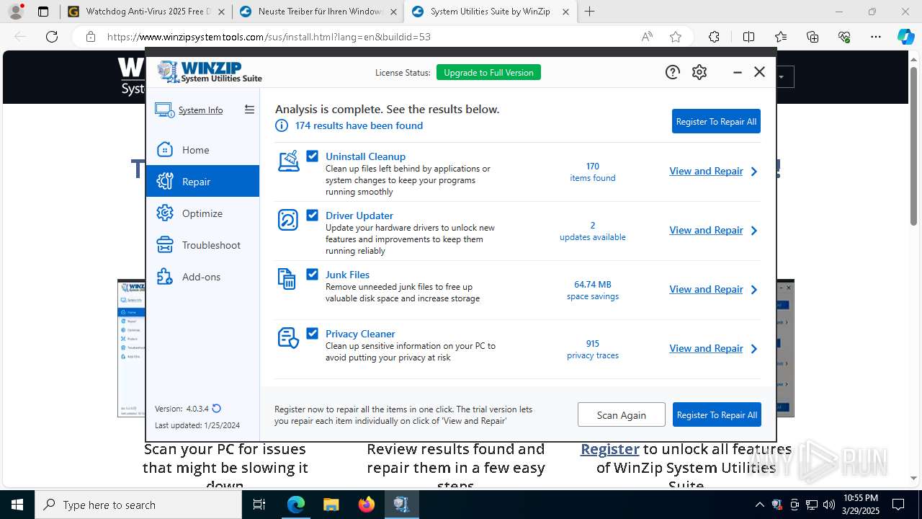The image size is (922, 519).
Task: Open Read aloud icon in address bar
Action: 647,37
